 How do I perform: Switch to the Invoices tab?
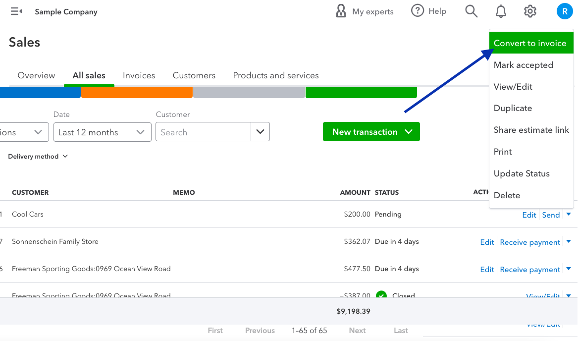point(139,75)
